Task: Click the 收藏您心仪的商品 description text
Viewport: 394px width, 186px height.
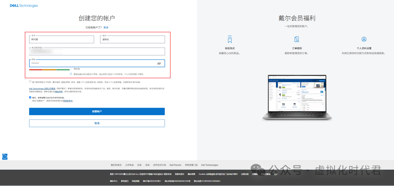Action: tap(230, 53)
